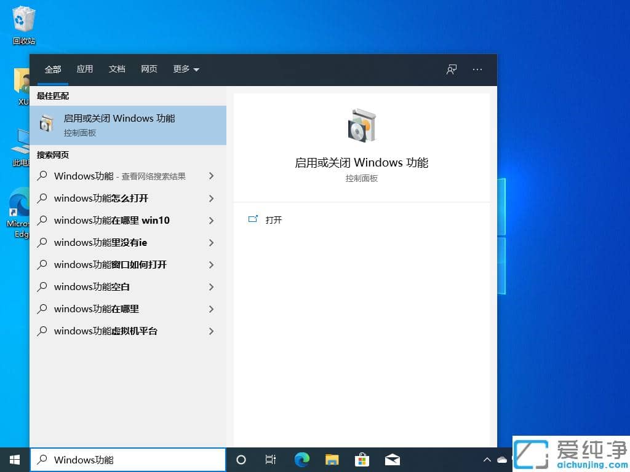Open File Explorer from the taskbar
The image size is (630, 472).
(332, 459)
